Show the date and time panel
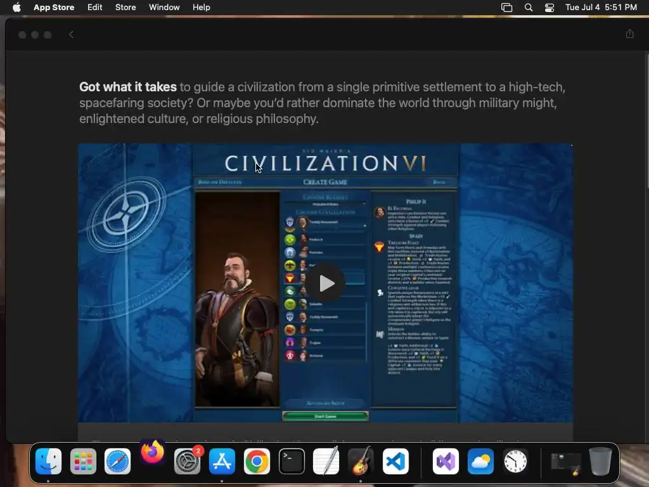The image size is (649, 487). tap(601, 8)
